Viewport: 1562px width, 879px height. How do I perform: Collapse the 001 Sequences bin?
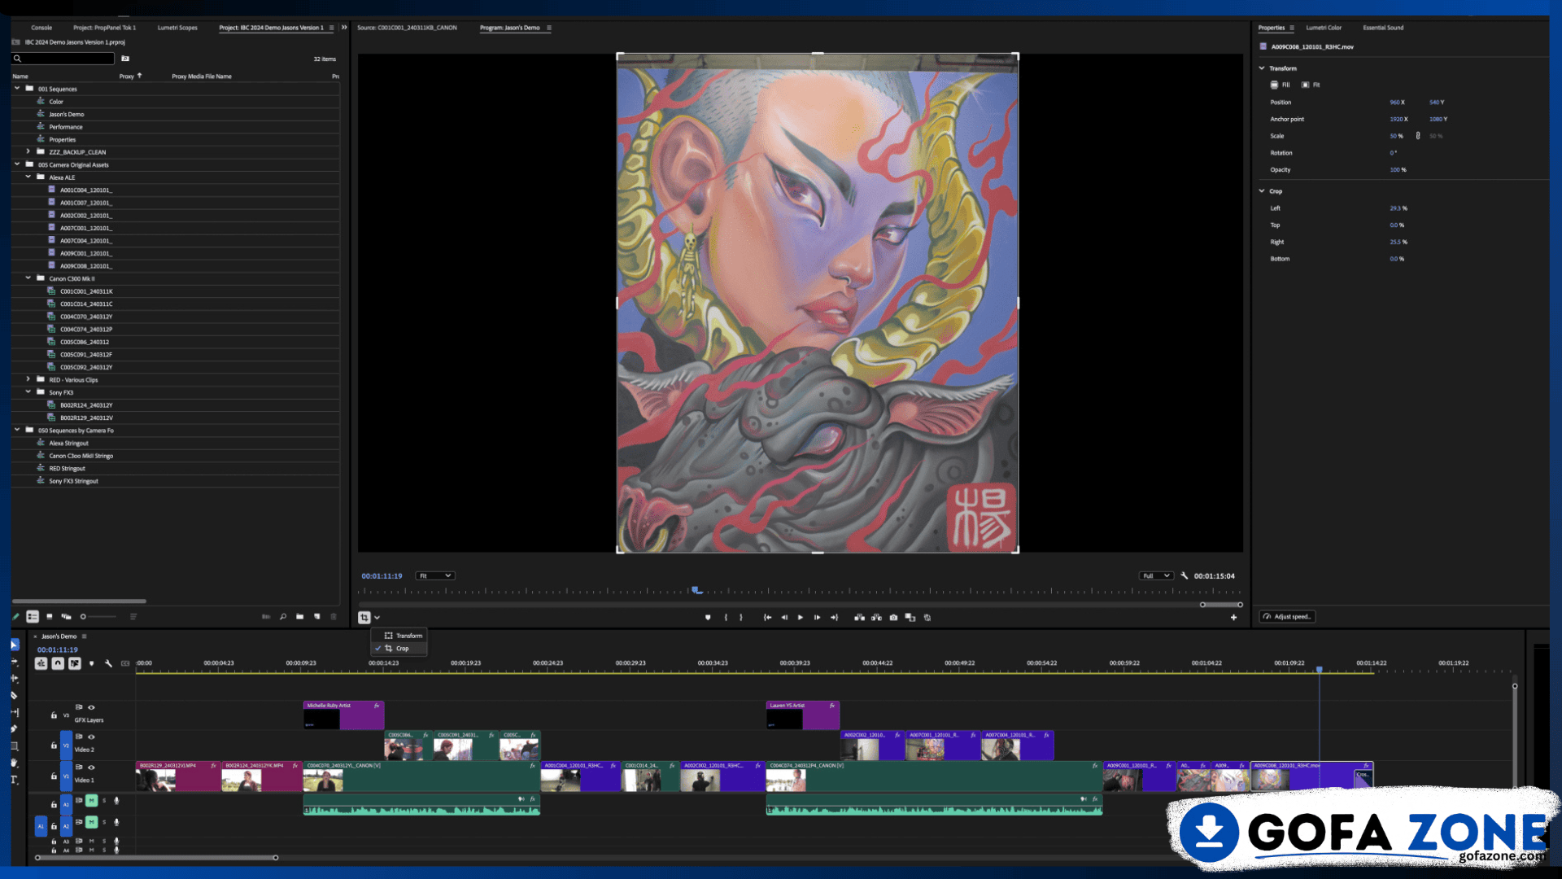[17, 89]
